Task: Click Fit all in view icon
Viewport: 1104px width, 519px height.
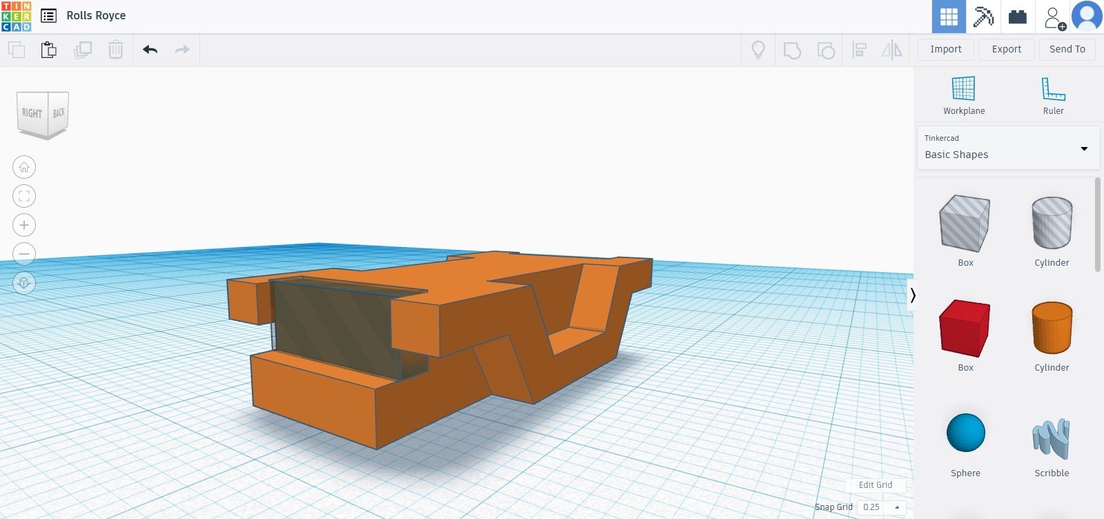Action: click(x=24, y=196)
